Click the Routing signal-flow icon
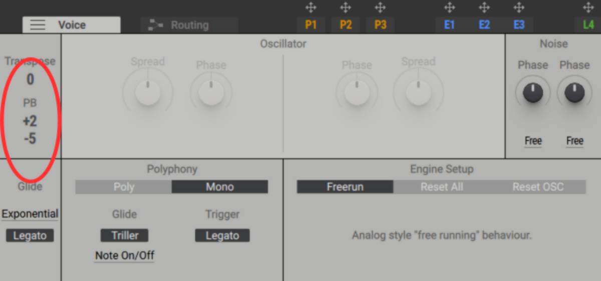 tap(157, 25)
